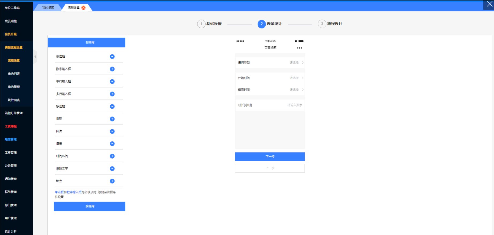
Task: Open the three-dots menu in phone preview
Action: tap(299, 48)
